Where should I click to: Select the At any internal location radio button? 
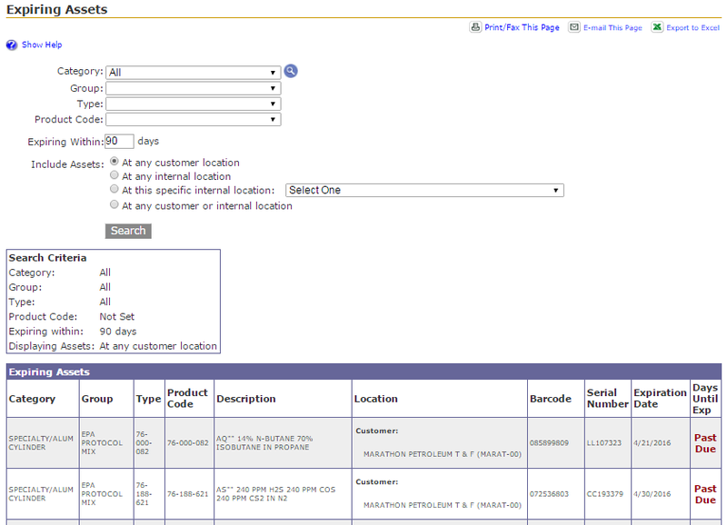click(x=115, y=175)
